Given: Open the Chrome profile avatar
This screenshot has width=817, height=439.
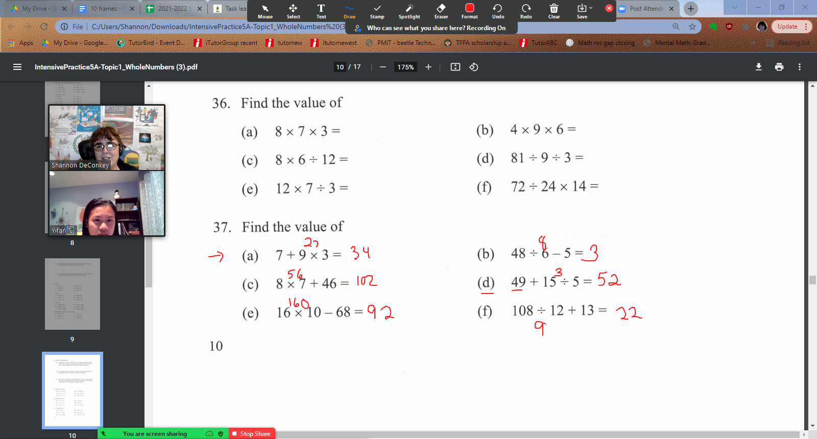Looking at the screenshot, I should click(x=762, y=27).
